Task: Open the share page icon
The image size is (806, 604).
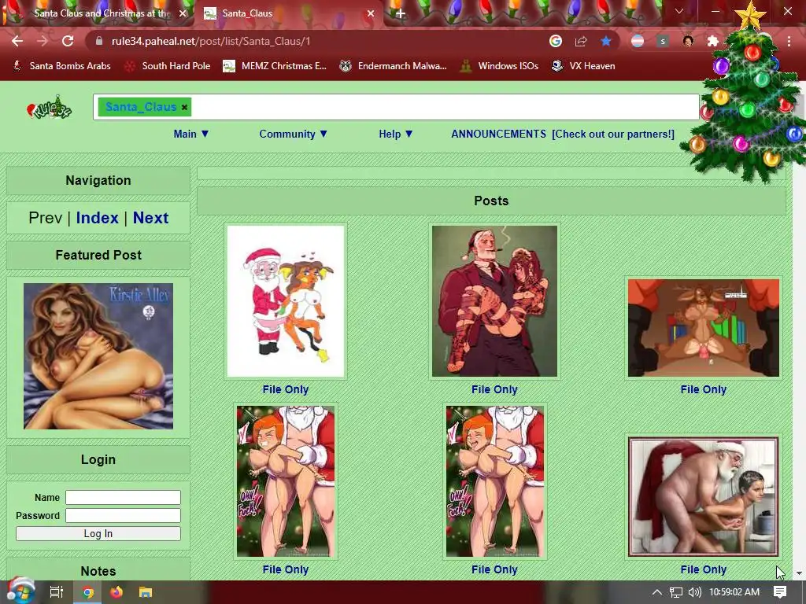Action: tap(581, 41)
